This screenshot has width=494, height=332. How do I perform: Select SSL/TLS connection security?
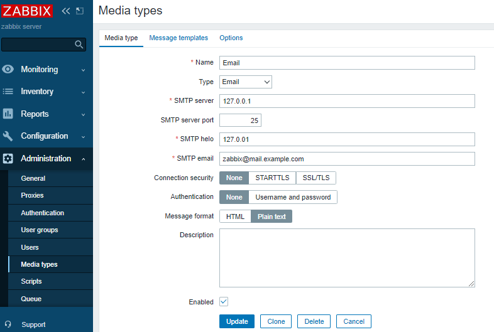coord(316,178)
